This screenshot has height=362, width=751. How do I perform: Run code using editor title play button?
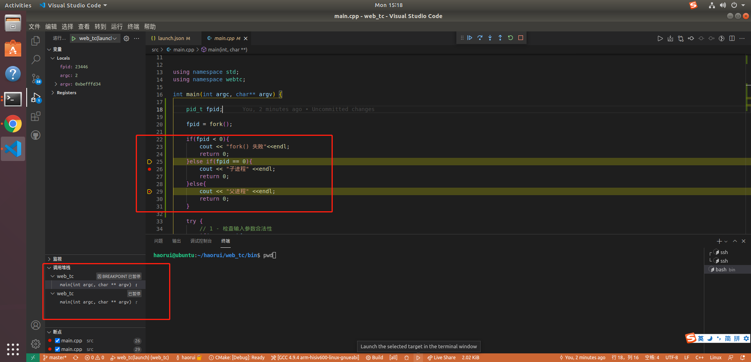pyautogui.click(x=660, y=38)
